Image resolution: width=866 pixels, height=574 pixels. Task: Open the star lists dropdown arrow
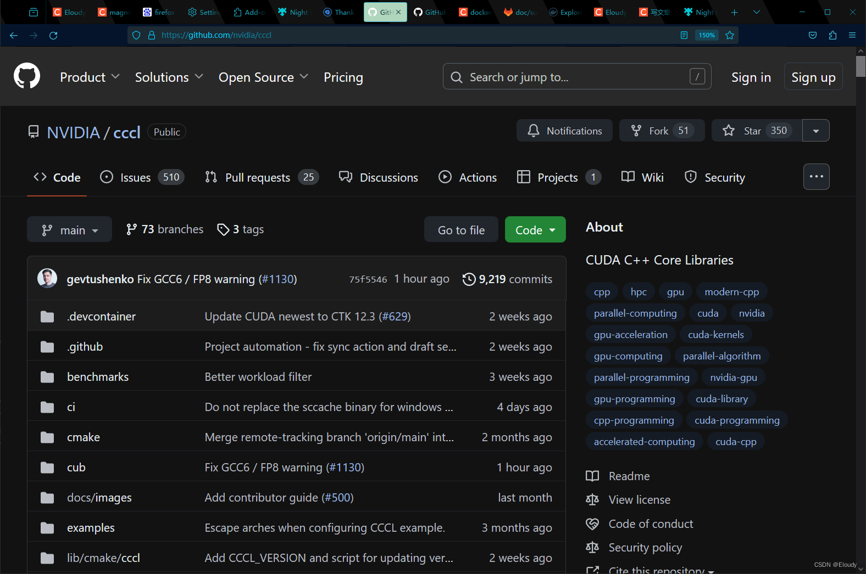pos(816,131)
